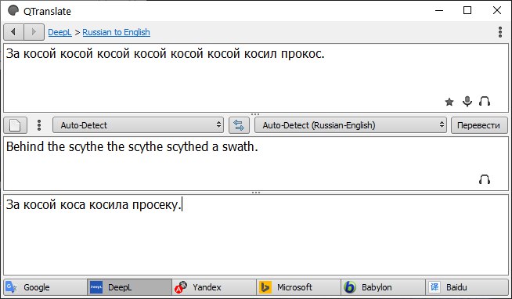Switch to the Baidu service tab
This screenshot has width=512, height=299.
click(x=467, y=287)
